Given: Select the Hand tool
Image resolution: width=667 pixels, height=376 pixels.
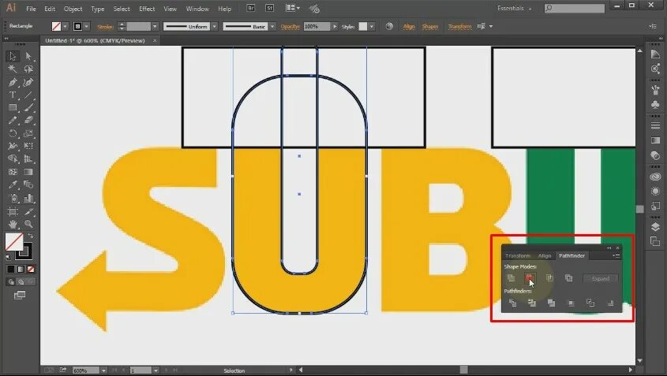Looking at the screenshot, I should click(x=13, y=224).
